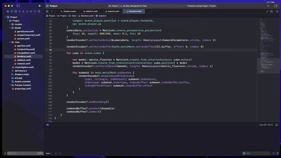Select the Renderer.swift tab

point(134,11)
